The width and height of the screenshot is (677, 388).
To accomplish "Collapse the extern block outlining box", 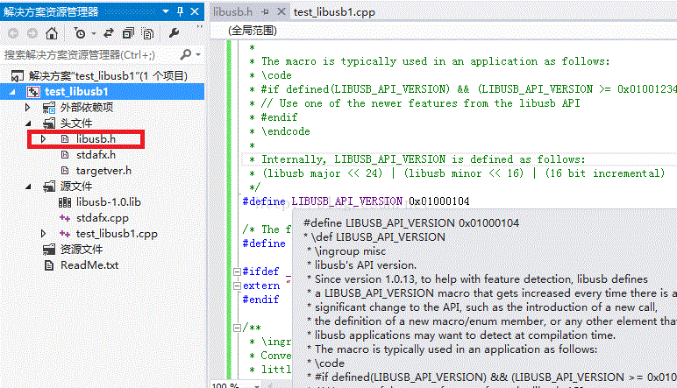I will pyautogui.click(x=237, y=286).
